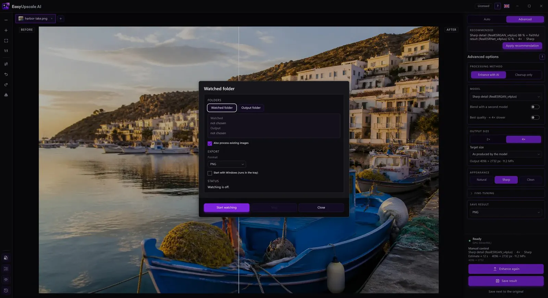This screenshot has width=548, height=298.
Task: Click Start watching button
Action: click(x=226, y=208)
